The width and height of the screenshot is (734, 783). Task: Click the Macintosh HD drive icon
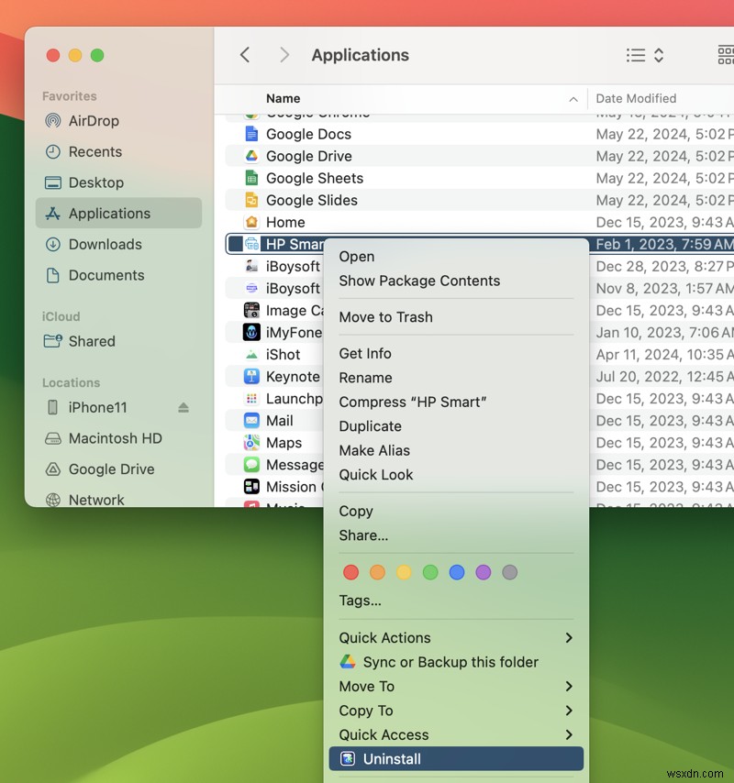53,438
